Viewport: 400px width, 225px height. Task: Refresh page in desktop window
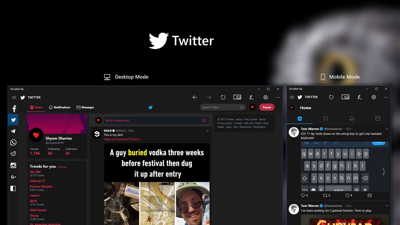tap(223, 97)
